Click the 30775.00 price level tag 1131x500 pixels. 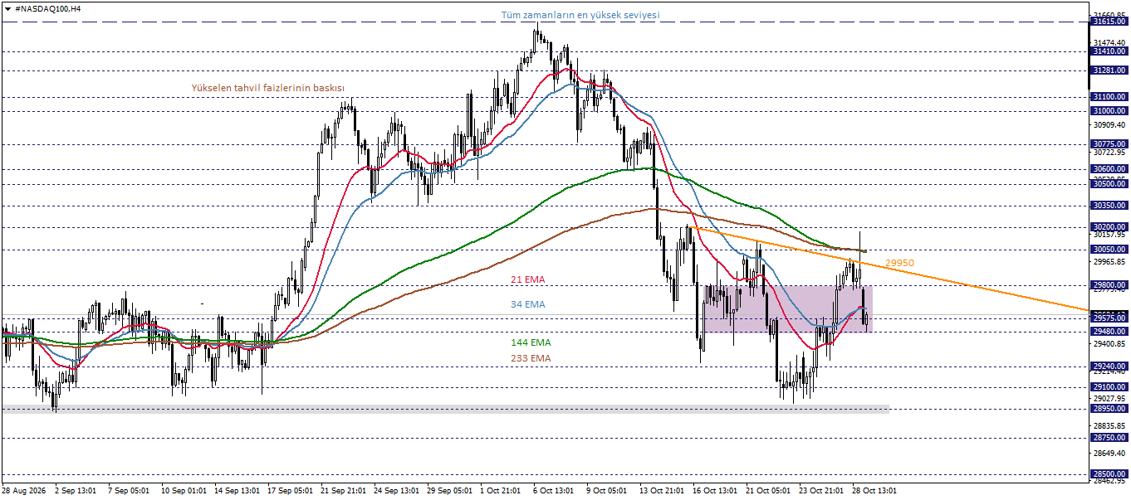click(x=1109, y=144)
